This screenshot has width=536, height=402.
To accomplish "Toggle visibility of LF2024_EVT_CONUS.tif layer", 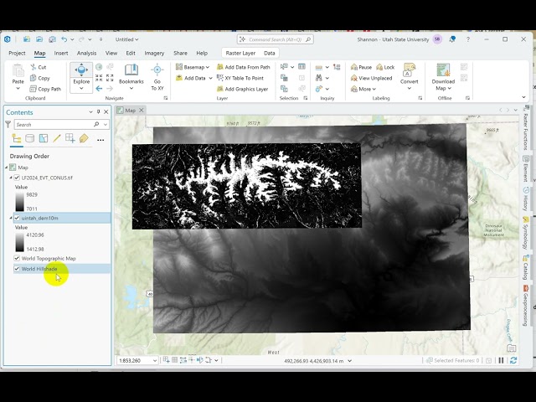I will tap(17, 178).
